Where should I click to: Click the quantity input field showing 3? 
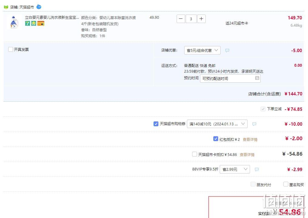coord(191,19)
